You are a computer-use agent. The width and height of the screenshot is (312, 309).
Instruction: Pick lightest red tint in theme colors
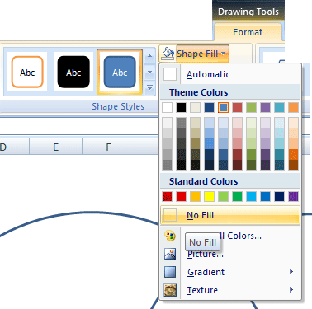tap(237, 123)
